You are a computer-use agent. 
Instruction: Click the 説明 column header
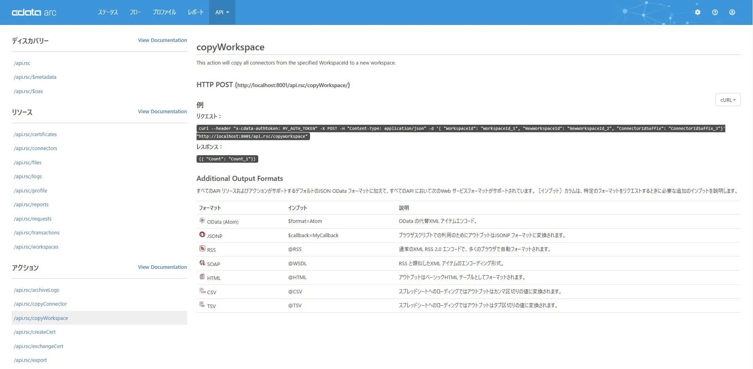pyautogui.click(x=404, y=208)
